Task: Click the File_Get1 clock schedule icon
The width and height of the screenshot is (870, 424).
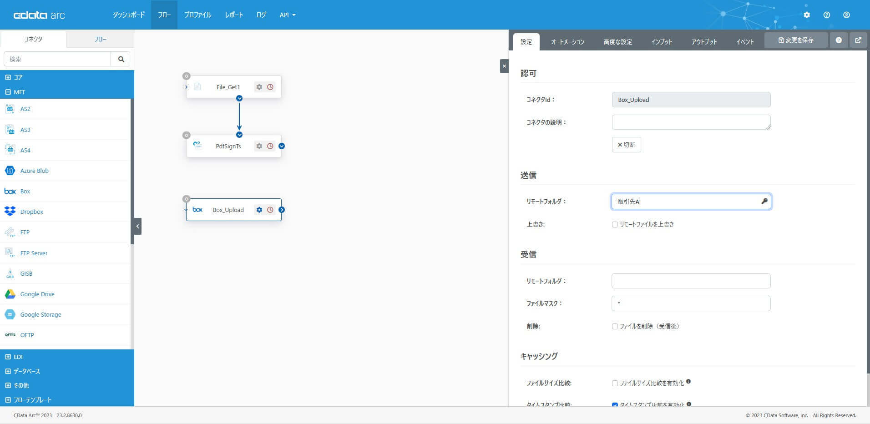Action: click(270, 87)
